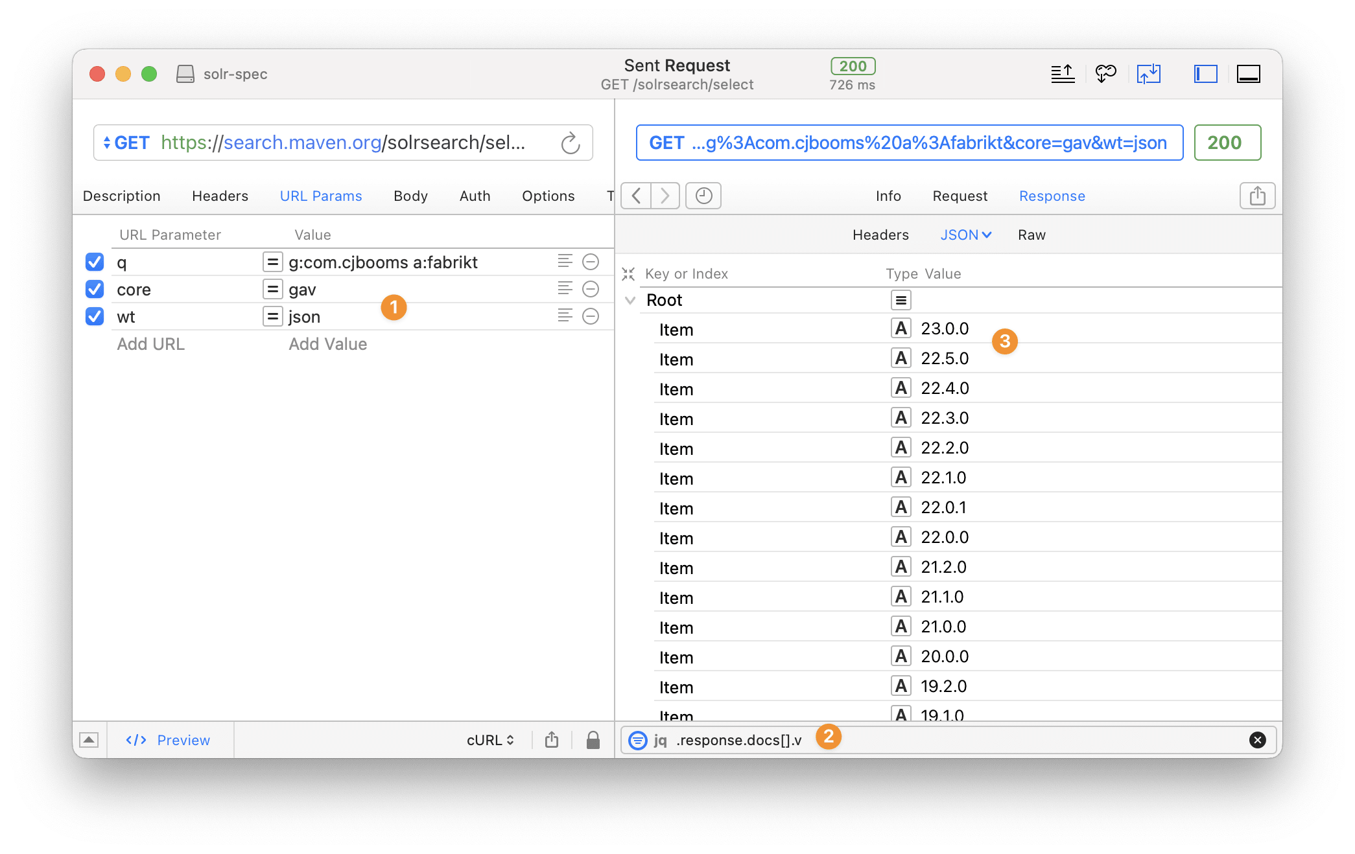Image resolution: width=1355 pixels, height=854 pixels.
Task: Collapse the Root node in the response tree
Action: click(630, 300)
